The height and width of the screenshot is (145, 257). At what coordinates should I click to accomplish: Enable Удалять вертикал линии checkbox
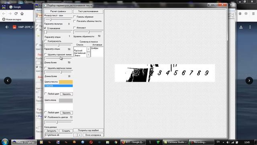pyautogui.click(x=46, y=68)
